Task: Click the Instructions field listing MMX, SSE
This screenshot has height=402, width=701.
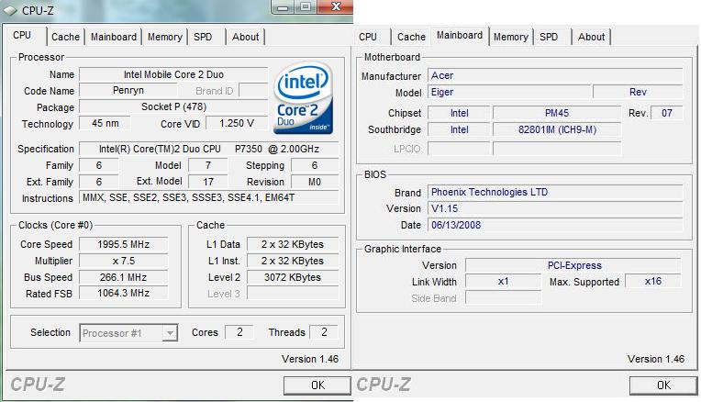Action: 209,197
